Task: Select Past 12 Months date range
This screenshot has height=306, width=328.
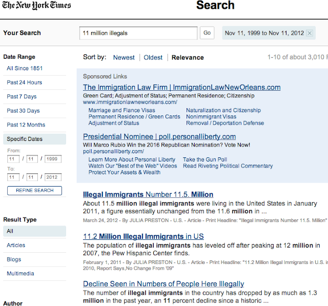Action: pyautogui.click(x=26, y=125)
